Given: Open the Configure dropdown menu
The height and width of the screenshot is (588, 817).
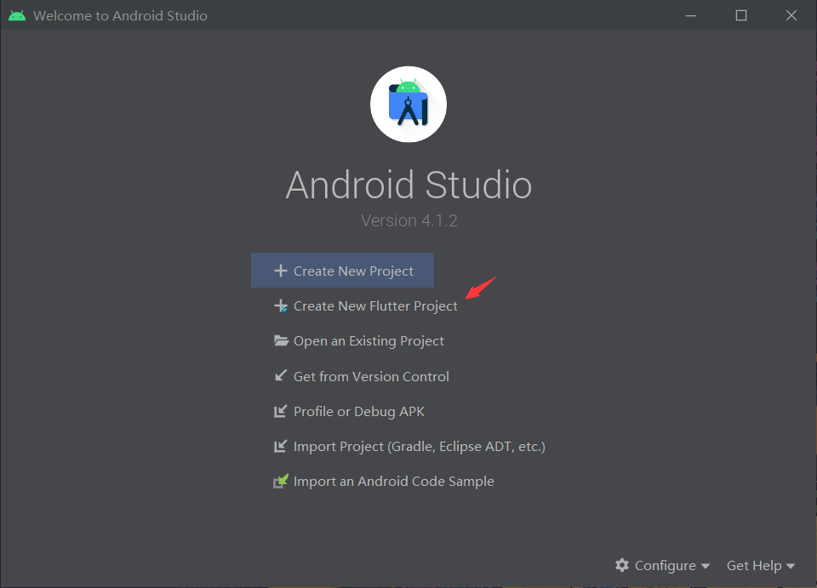Looking at the screenshot, I should click(x=662, y=566).
